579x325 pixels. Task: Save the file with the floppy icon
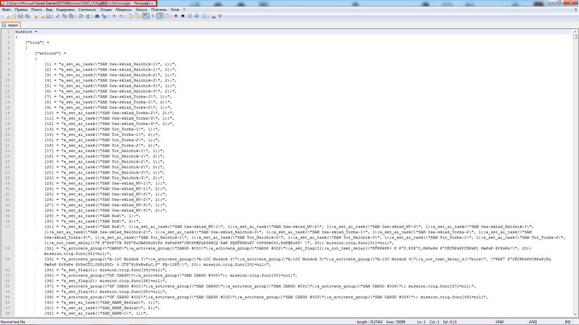pyautogui.click(x=21, y=16)
